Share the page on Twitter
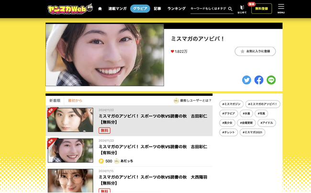This screenshot has height=193, width=311. [246, 80]
